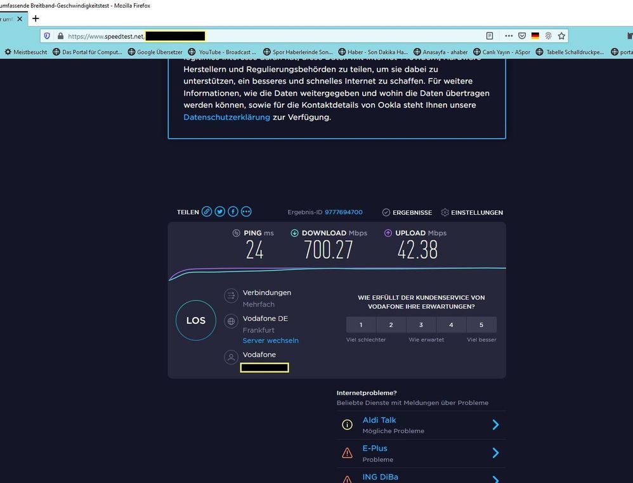The height and width of the screenshot is (483, 633).
Task: Share result on Twitter
Action: pos(220,212)
